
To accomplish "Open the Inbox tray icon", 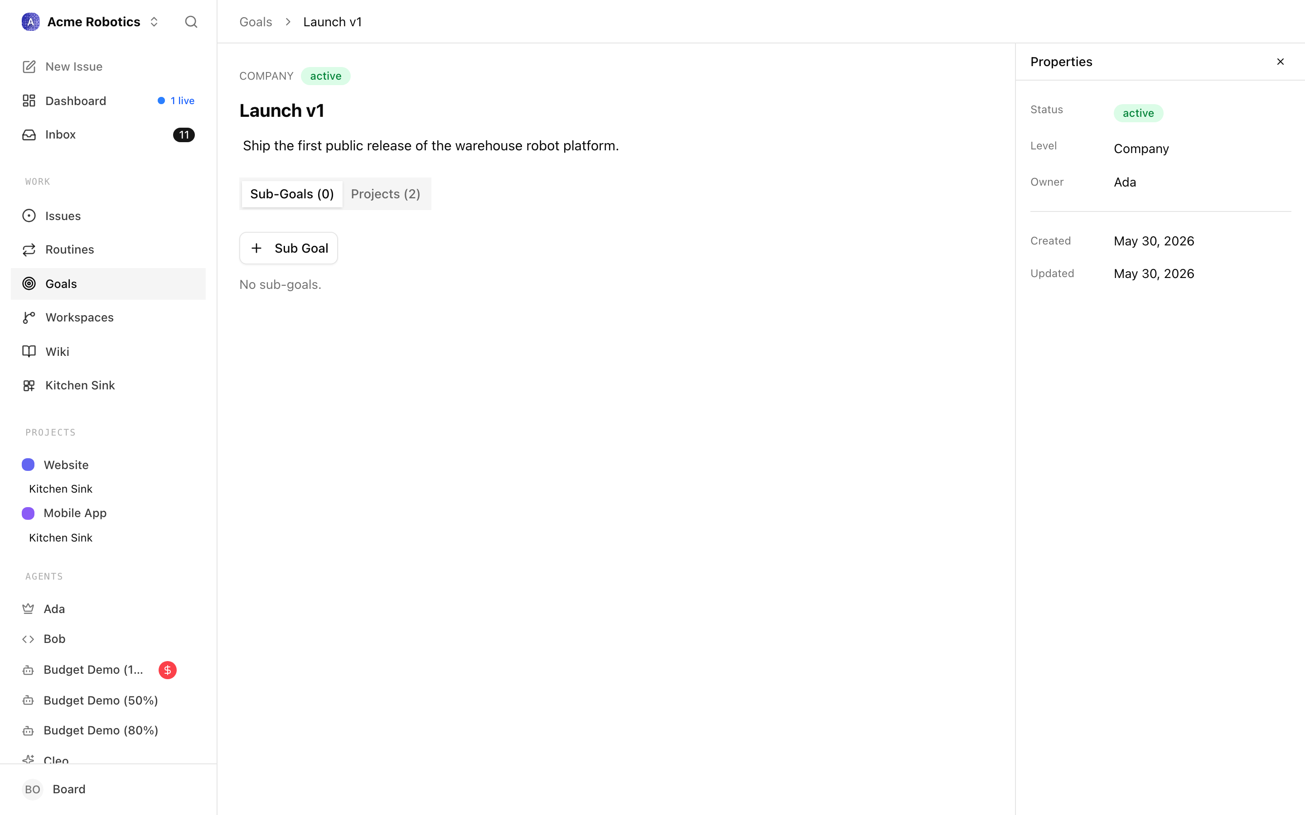I will [x=29, y=134].
